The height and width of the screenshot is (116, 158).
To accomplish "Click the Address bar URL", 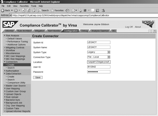I will tap(61, 15).
